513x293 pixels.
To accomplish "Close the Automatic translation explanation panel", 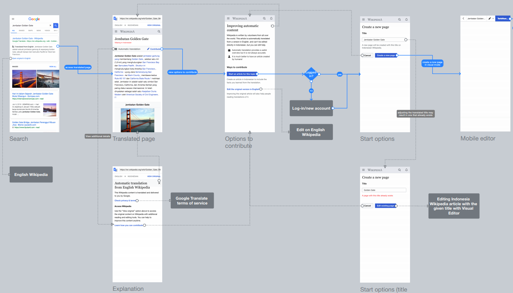I will (159, 183).
